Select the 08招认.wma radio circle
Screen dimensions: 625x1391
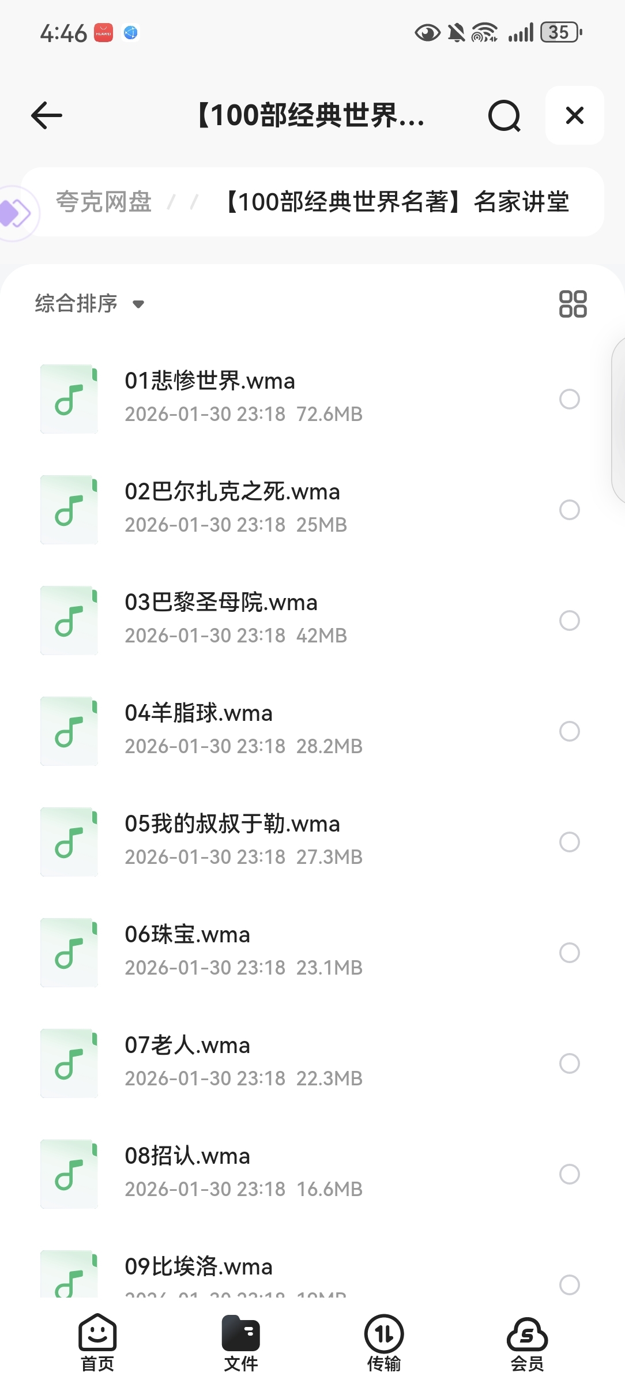(x=569, y=1174)
